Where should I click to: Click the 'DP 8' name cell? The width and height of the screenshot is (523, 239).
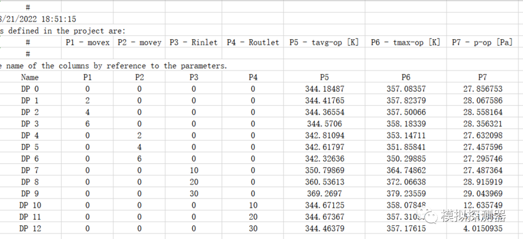[30, 182]
